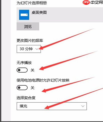The image size is (103, 122).
Task: Click the 关 label beside battery switch
Action: (x=32, y=88)
